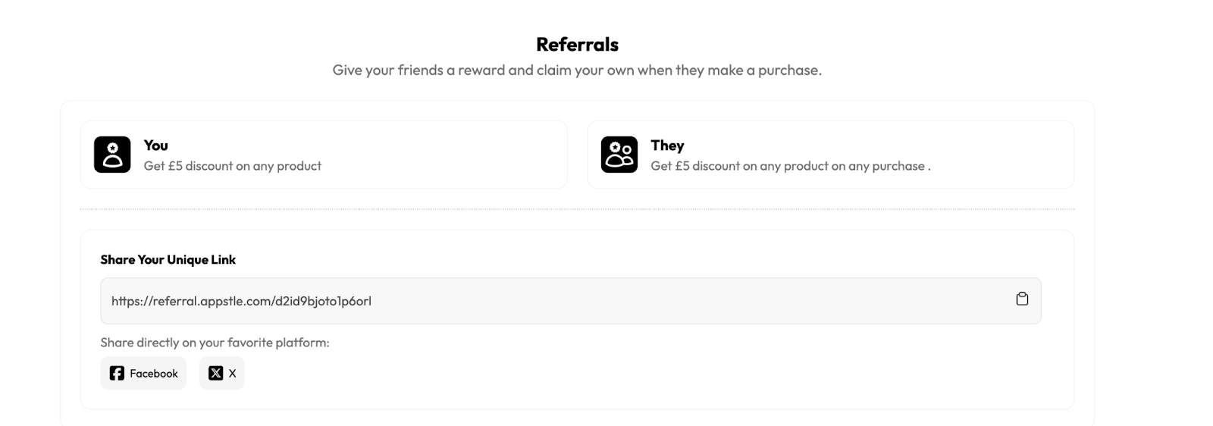Click the 'Share Your Unique Link' heading
Image resolution: width=1213 pixels, height=426 pixels.
(x=168, y=259)
